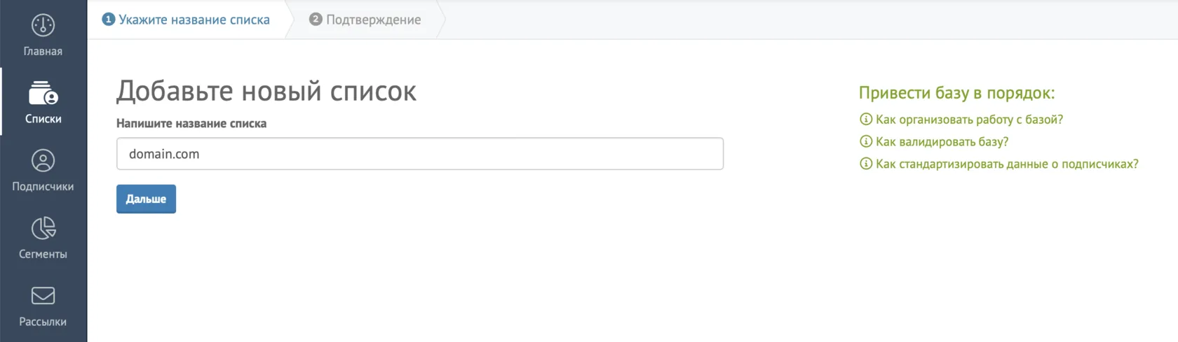Click the Сегменты sidebar label

pos(43,255)
